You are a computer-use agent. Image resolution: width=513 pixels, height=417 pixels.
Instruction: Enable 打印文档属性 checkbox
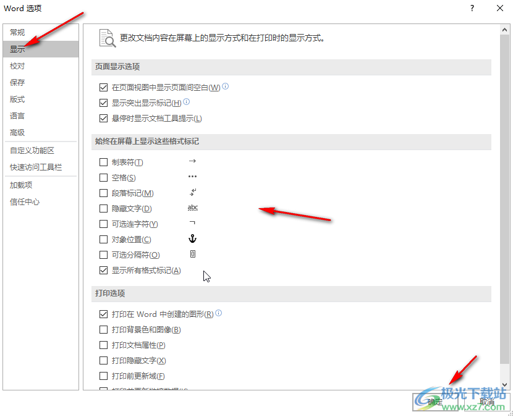point(103,345)
